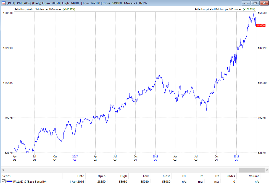Click the horizontal scrollbar thumb
The width and height of the screenshot is (269, 183).
tap(251, 170)
